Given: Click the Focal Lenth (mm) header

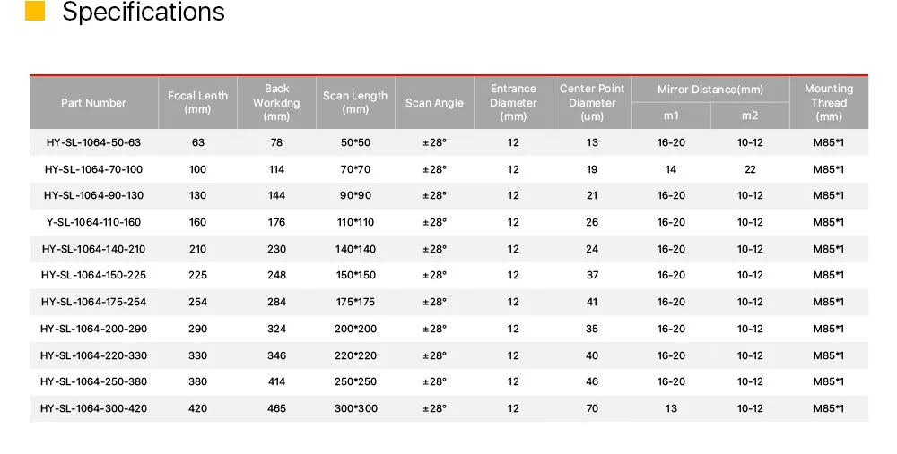Looking at the screenshot, I should click(x=198, y=103).
